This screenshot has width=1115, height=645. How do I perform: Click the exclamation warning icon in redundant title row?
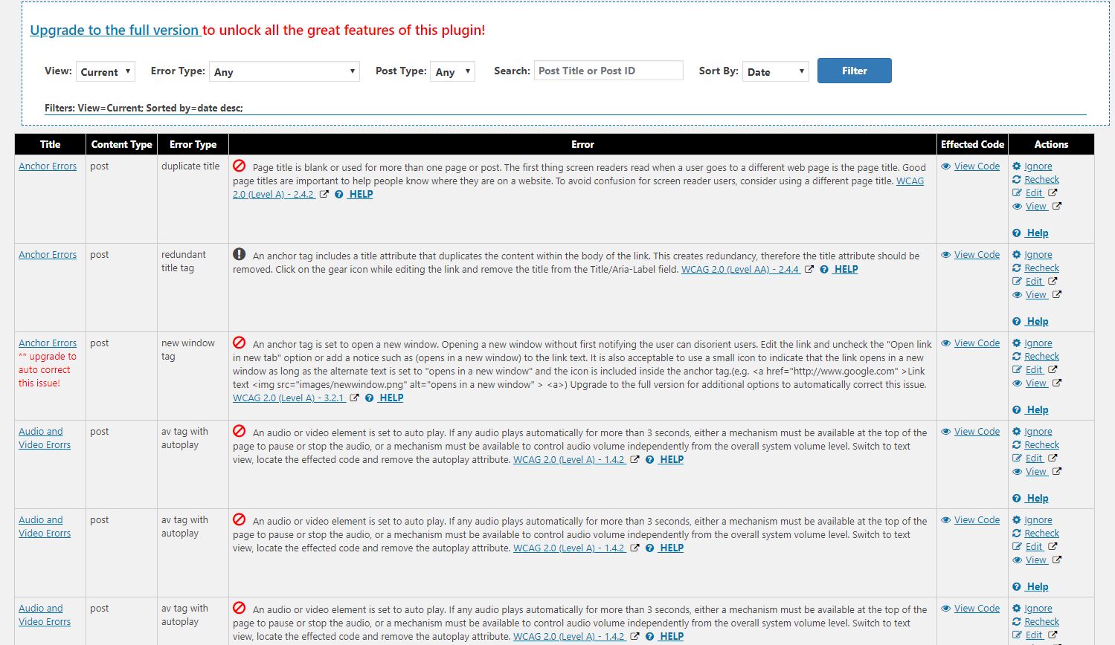[239, 254]
